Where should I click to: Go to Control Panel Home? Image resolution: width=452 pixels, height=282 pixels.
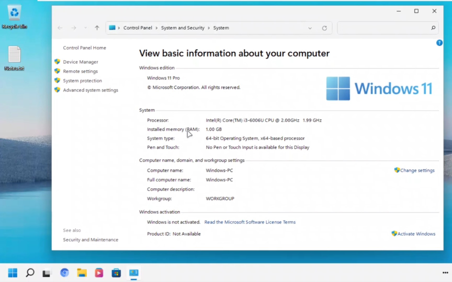pyautogui.click(x=84, y=48)
